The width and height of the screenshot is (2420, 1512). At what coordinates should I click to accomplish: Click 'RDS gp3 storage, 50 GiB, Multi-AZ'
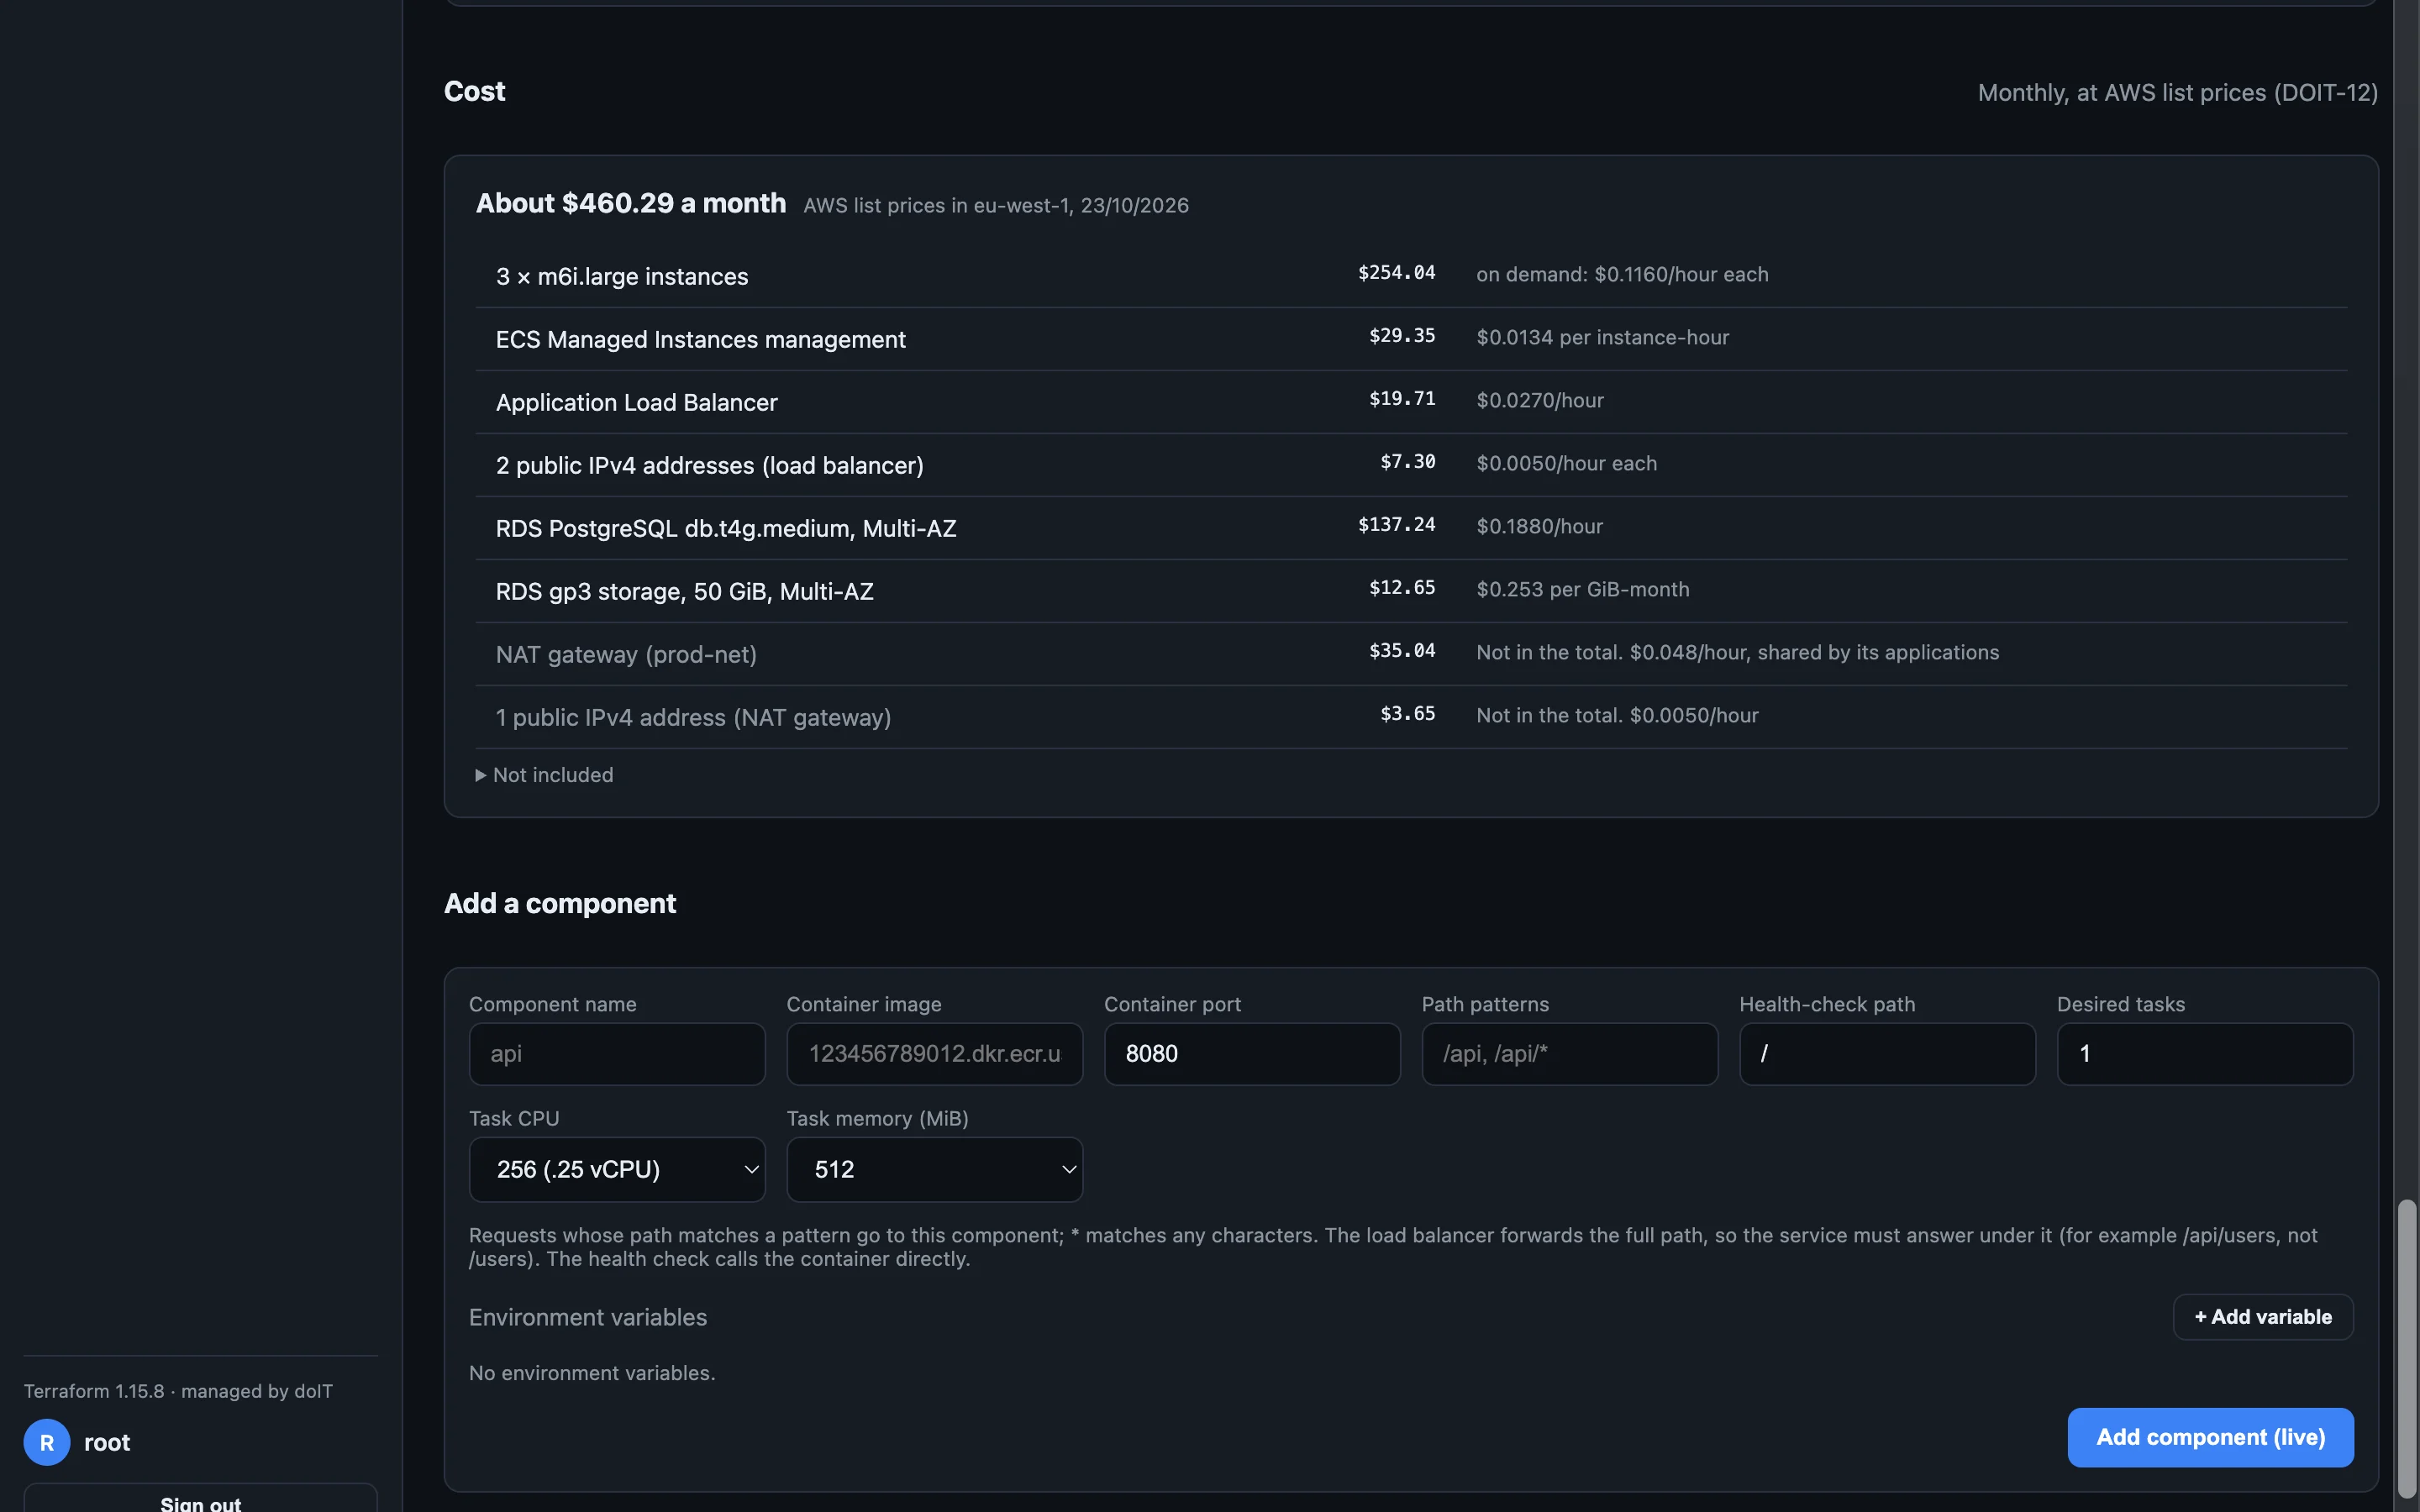tap(685, 591)
